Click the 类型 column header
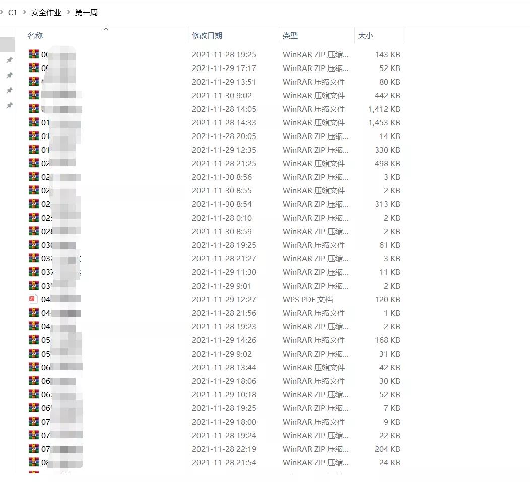530x482 pixels. (290, 36)
